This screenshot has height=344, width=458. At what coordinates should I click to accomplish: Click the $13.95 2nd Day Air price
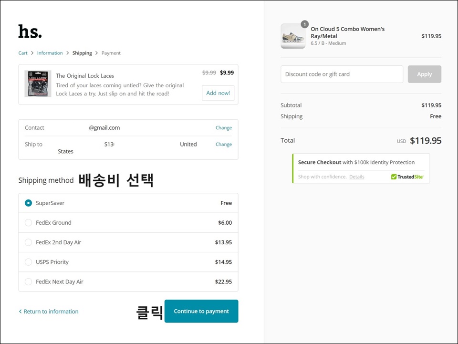(x=223, y=242)
